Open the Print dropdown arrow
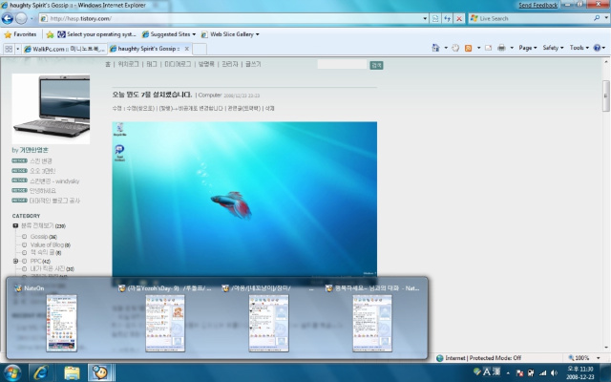Image resolution: width=611 pixels, height=382 pixels. [x=512, y=48]
